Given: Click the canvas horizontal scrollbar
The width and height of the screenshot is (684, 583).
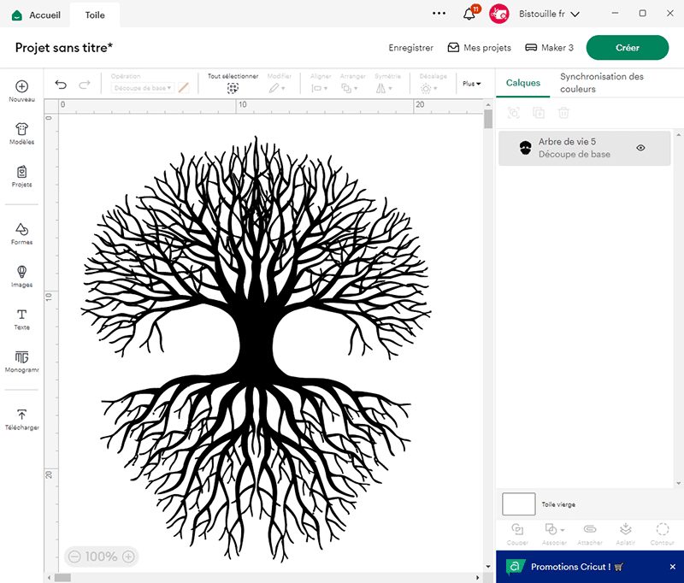Looking at the screenshot, I should coord(62,578).
